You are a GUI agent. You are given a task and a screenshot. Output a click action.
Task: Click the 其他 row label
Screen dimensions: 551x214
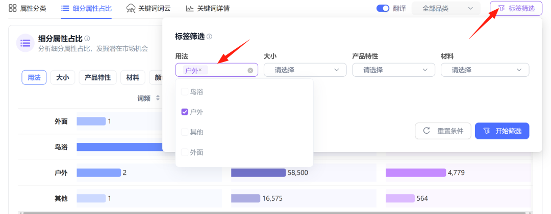61,199
